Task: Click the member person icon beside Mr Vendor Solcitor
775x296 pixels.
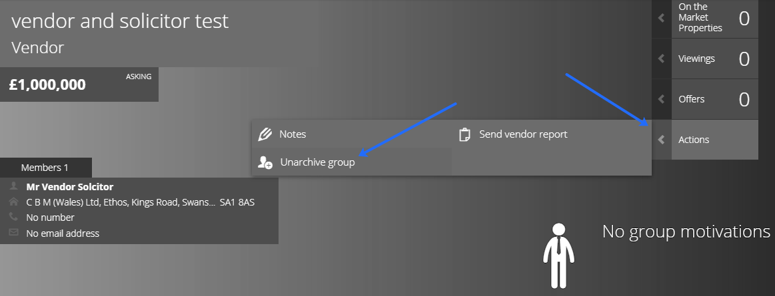Action: 14,186
